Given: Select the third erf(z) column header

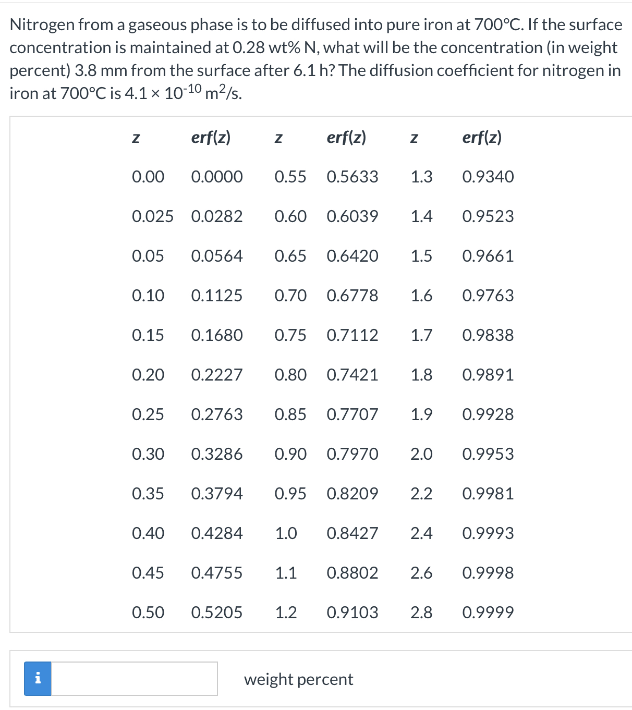Looking at the screenshot, I should coord(482,137).
